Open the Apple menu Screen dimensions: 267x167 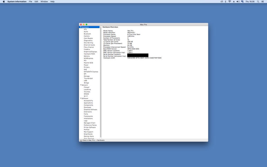[x=4, y=2]
